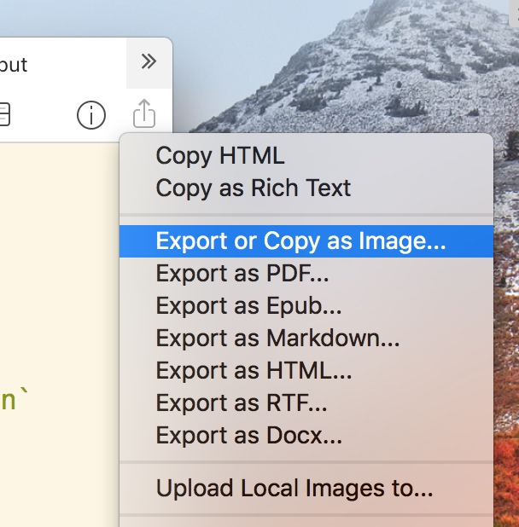Click the share/export icon in toolbar
The width and height of the screenshot is (519, 527).
tap(145, 113)
